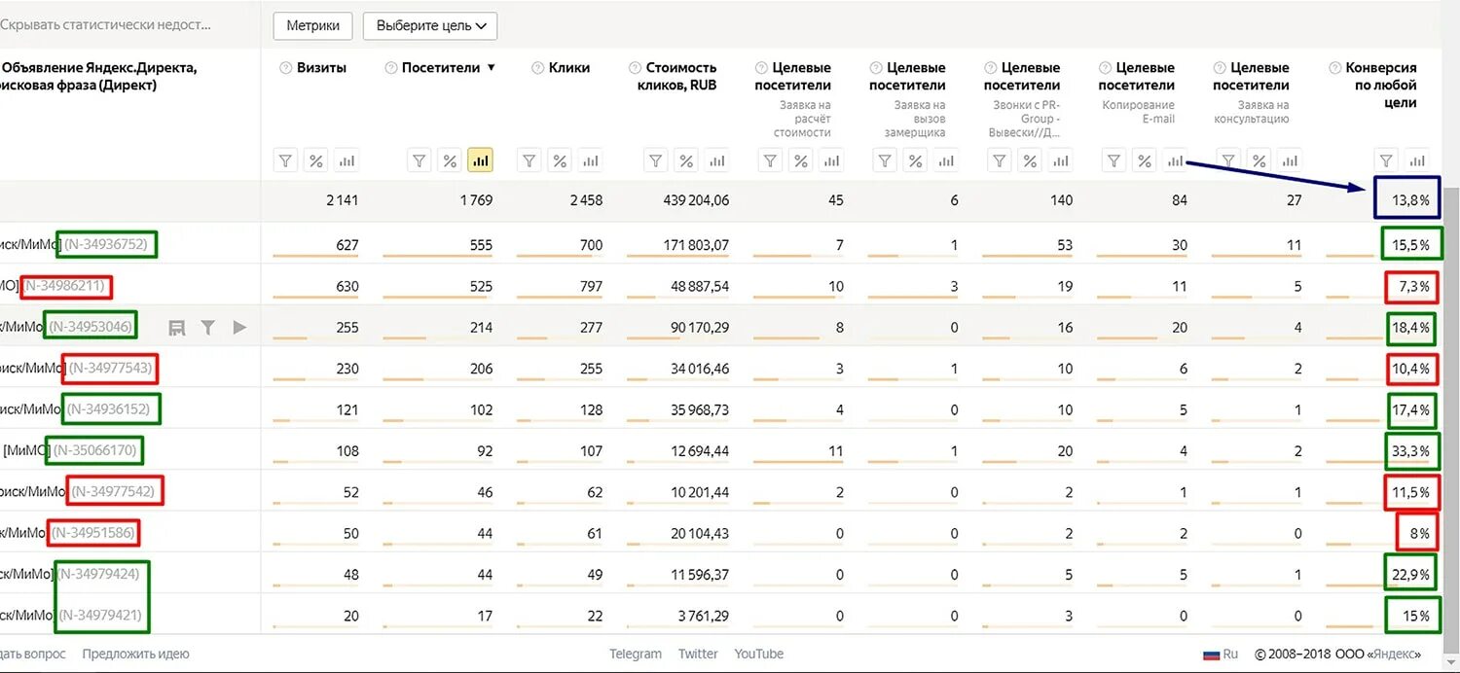Click filter icon in row N-34953046
Image resolution: width=1460 pixels, height=673 pixels.
click(x=207, y=328)
